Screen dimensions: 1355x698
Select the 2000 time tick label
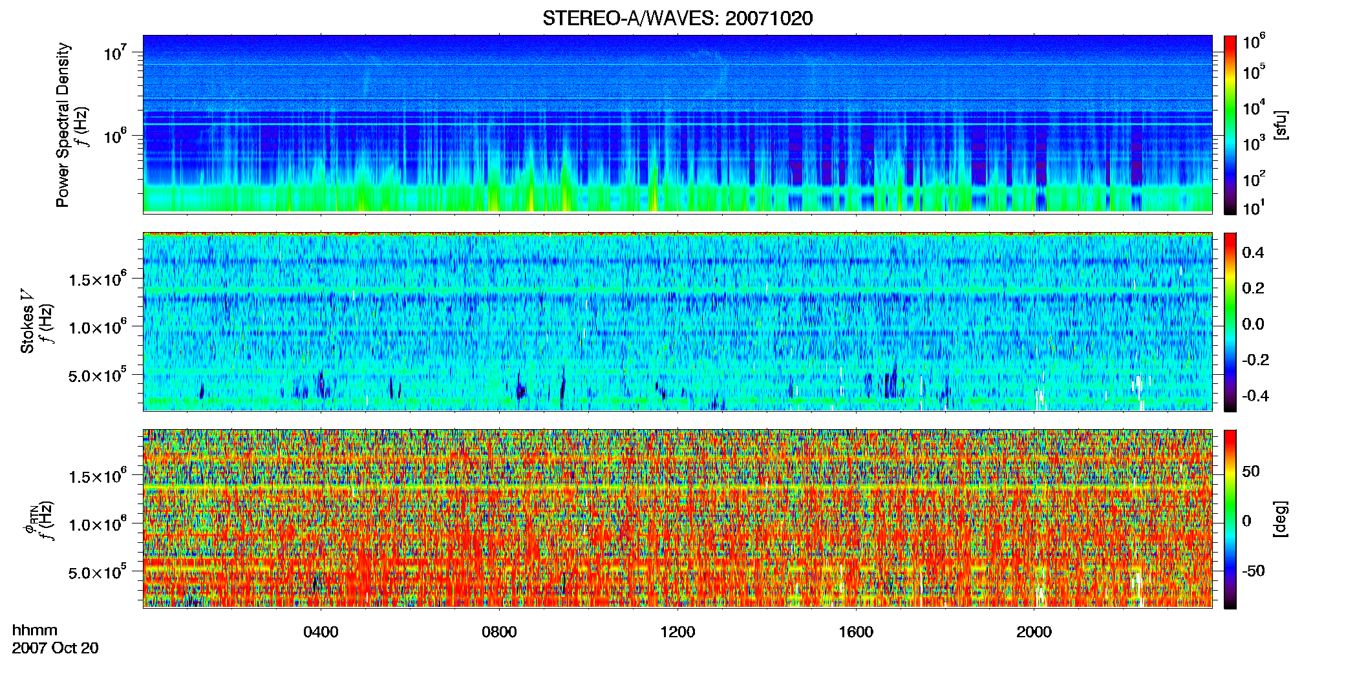coord(1034,631)
